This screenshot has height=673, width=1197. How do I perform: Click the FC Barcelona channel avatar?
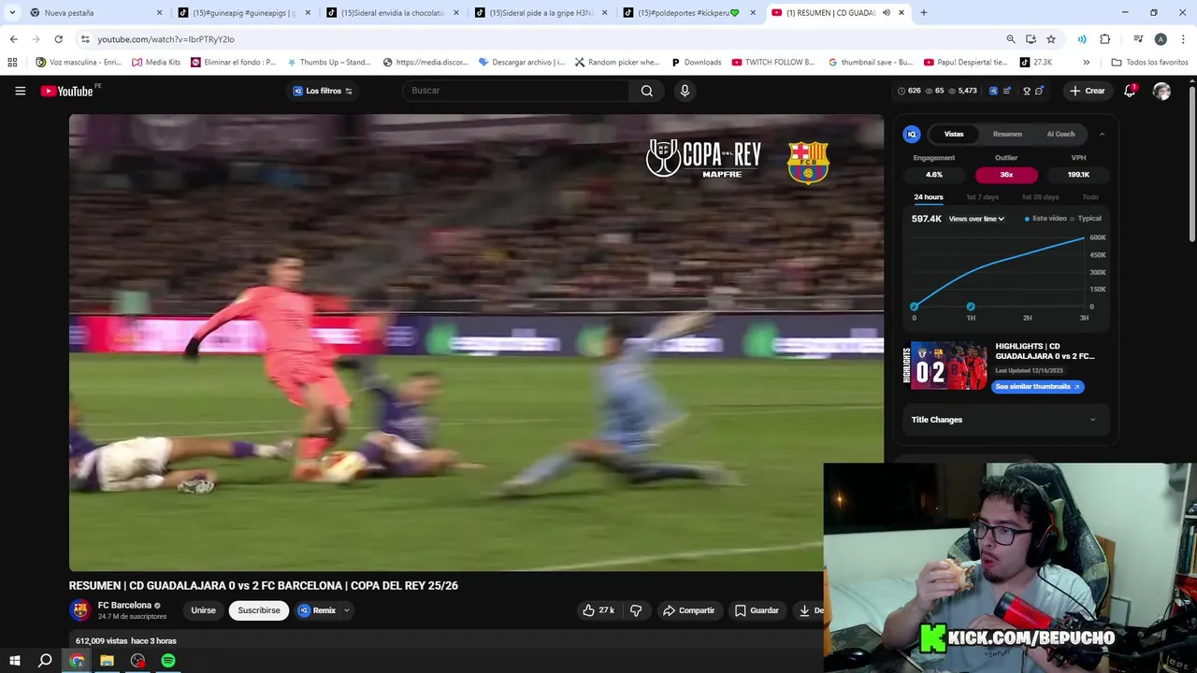point(80,610)
